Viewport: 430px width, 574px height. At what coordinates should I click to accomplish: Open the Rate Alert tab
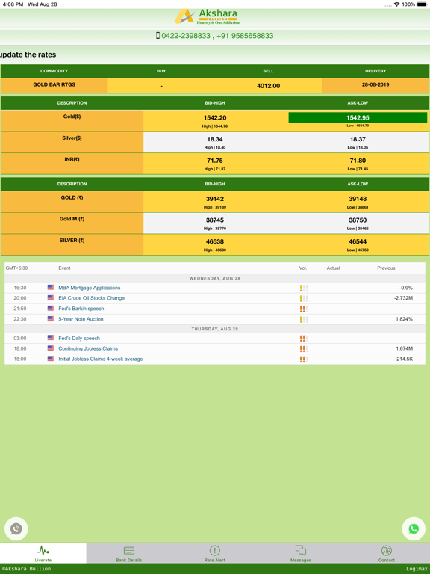(215, 553)
